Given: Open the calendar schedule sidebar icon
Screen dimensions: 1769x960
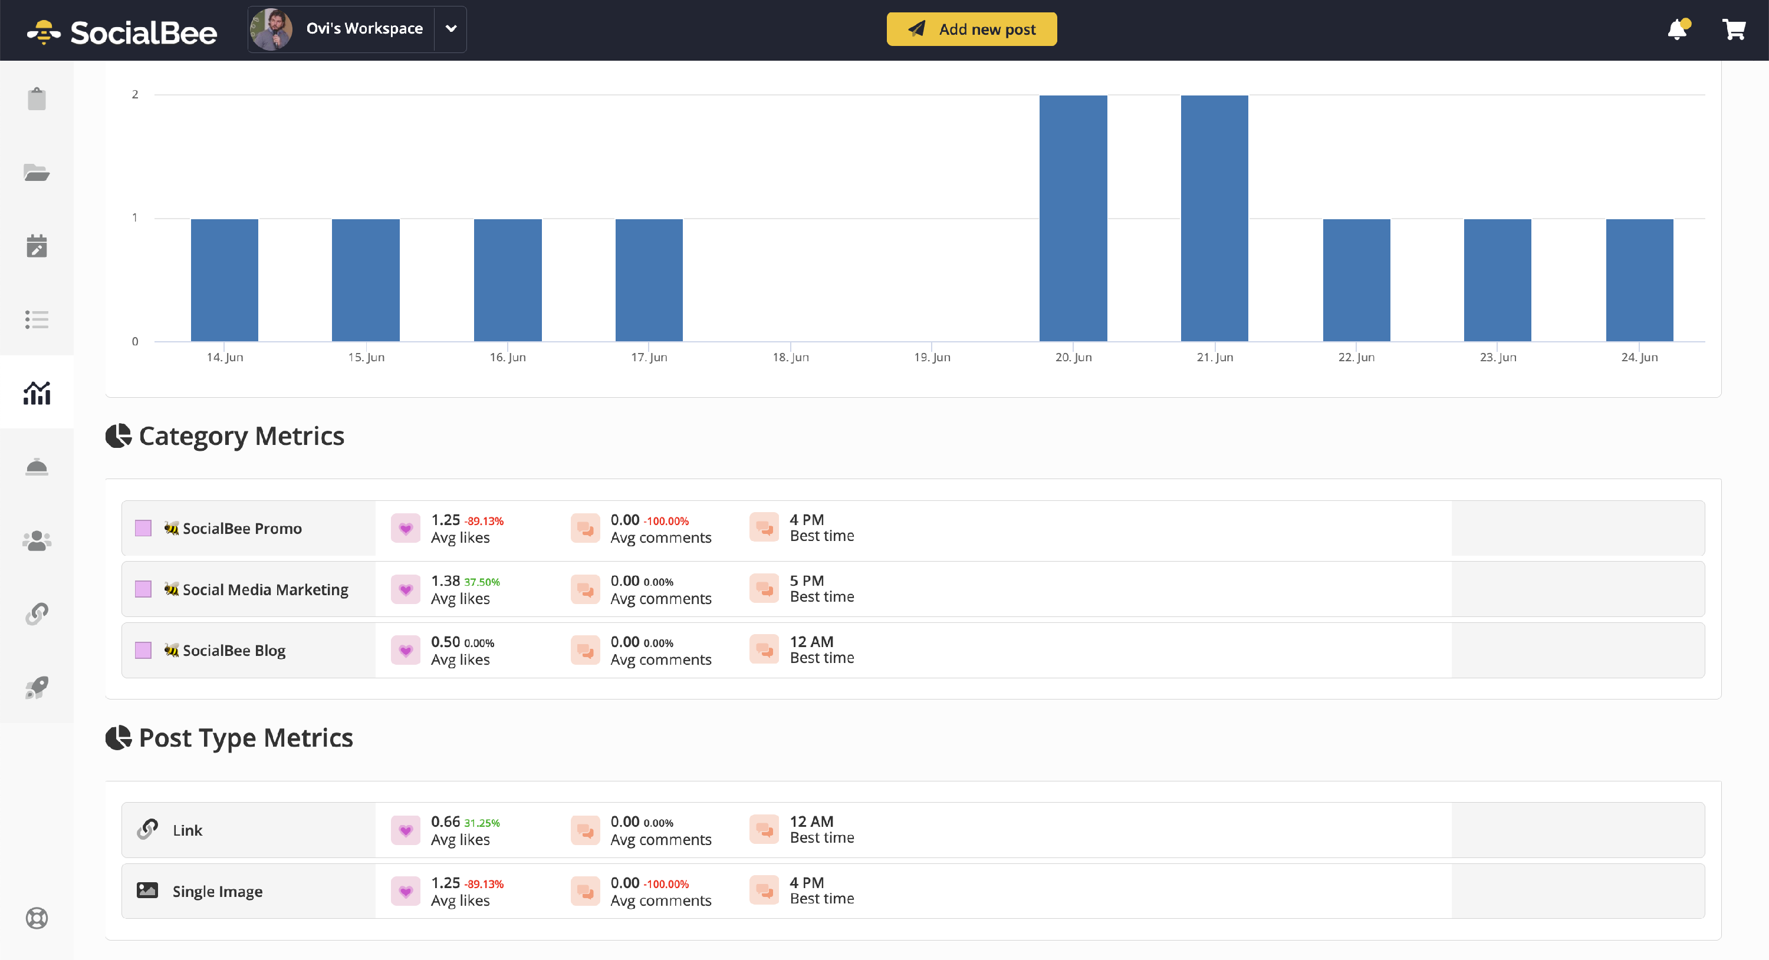Looking at the screenshot, I should (37, 246).
